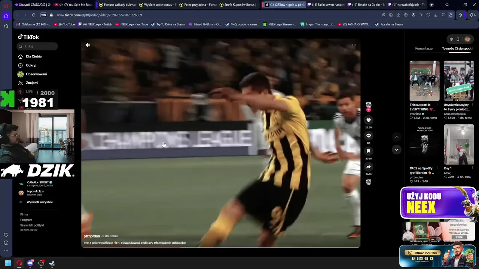Follow creator via red plus badge

369,110
